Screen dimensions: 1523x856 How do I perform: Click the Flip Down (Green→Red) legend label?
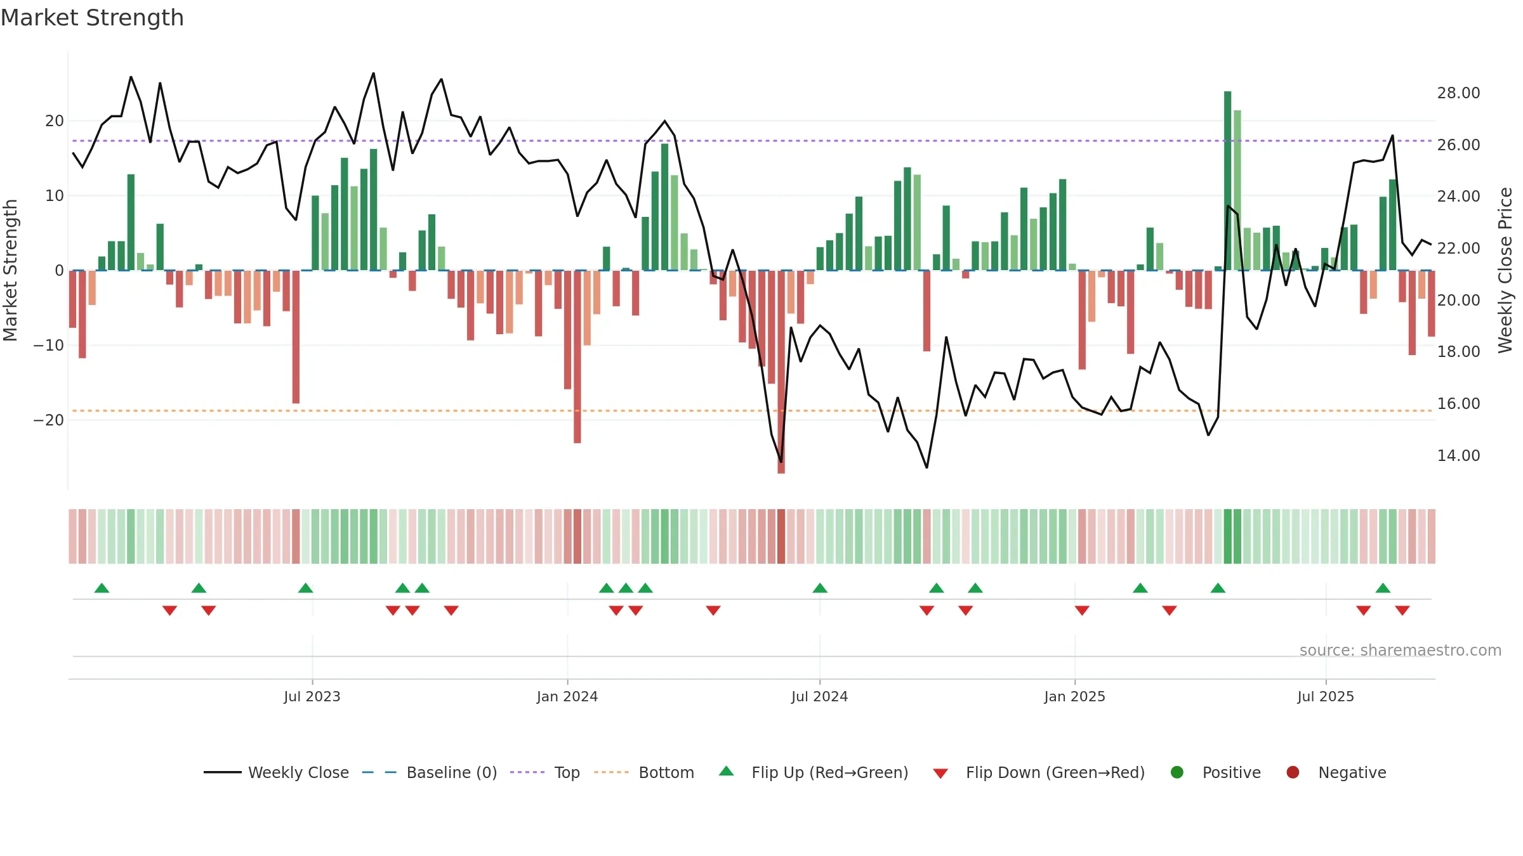(x=1055, y=772)
